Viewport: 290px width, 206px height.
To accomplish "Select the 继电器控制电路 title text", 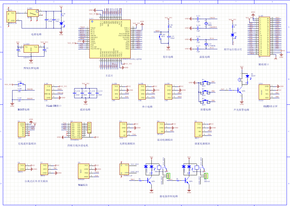I will point(168,196).
